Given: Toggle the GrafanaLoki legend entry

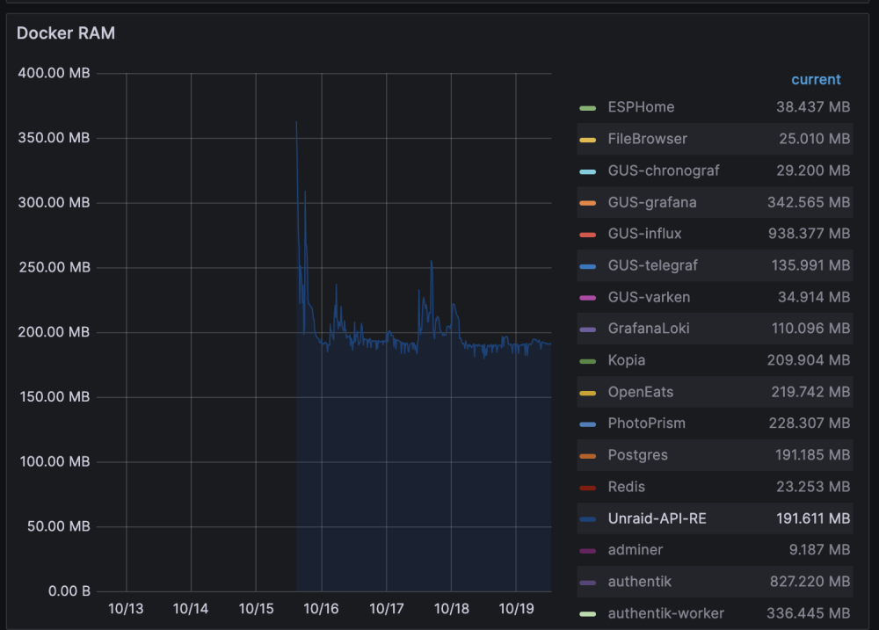Looking at the screenshot, I should [649, 329].
